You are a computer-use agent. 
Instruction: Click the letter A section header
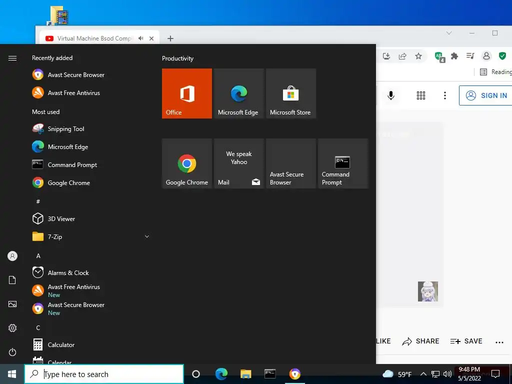click(38, 255)
